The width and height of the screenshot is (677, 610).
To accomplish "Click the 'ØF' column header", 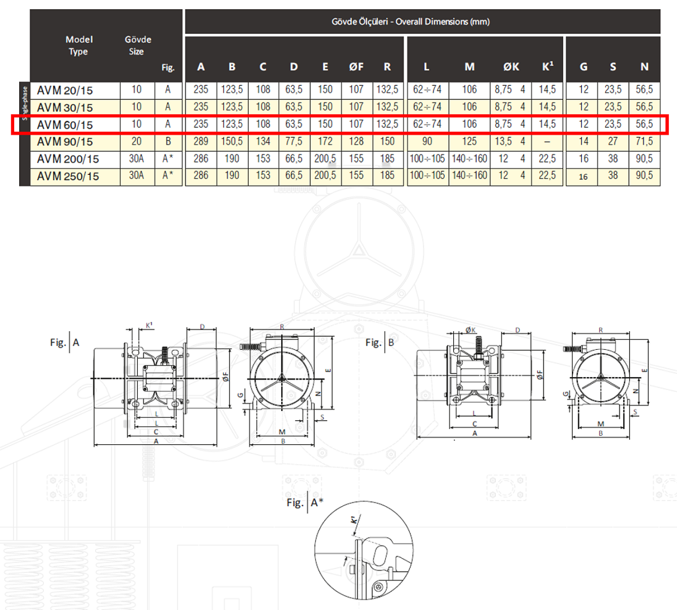I will tap(356, 67).
